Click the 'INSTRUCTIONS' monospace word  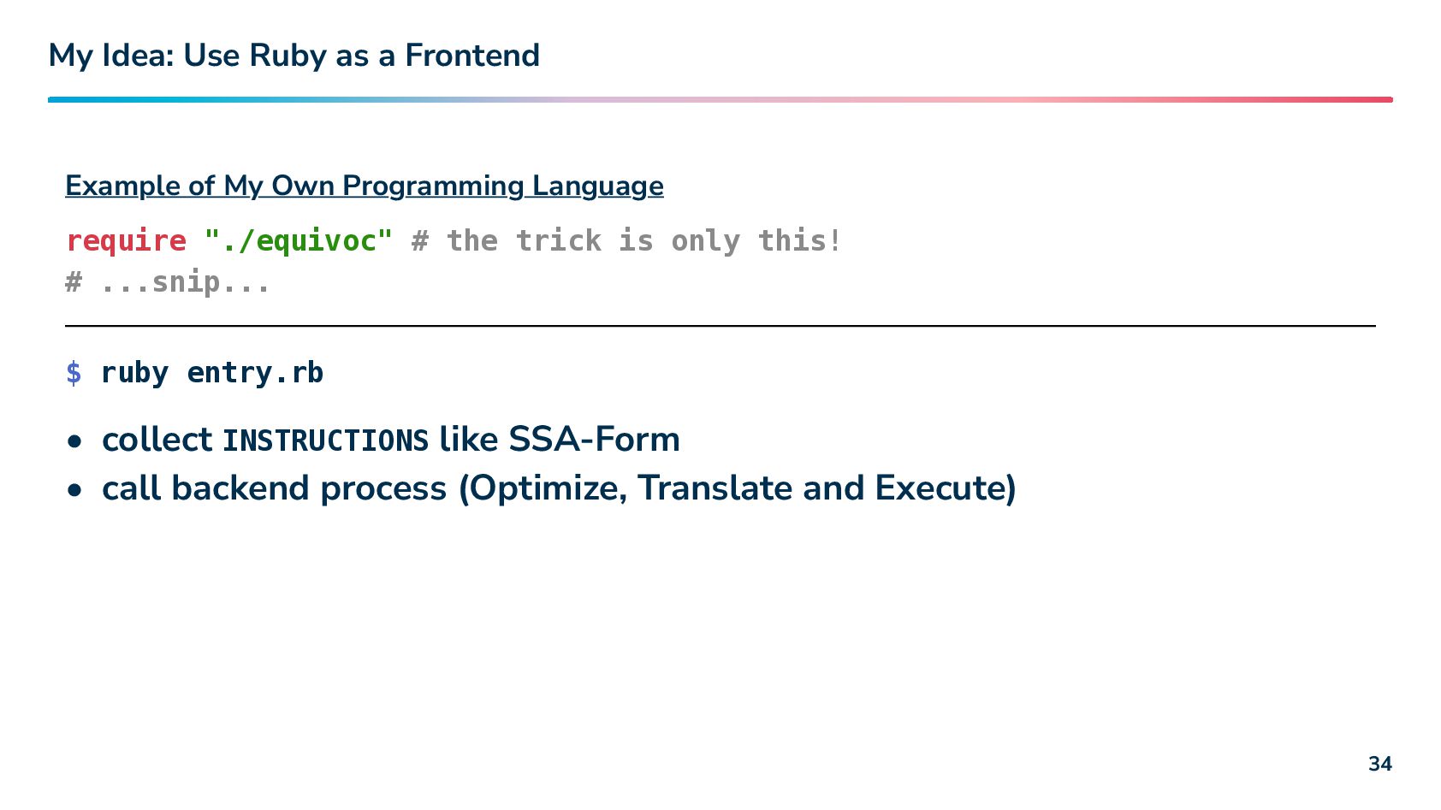[325, 441]
